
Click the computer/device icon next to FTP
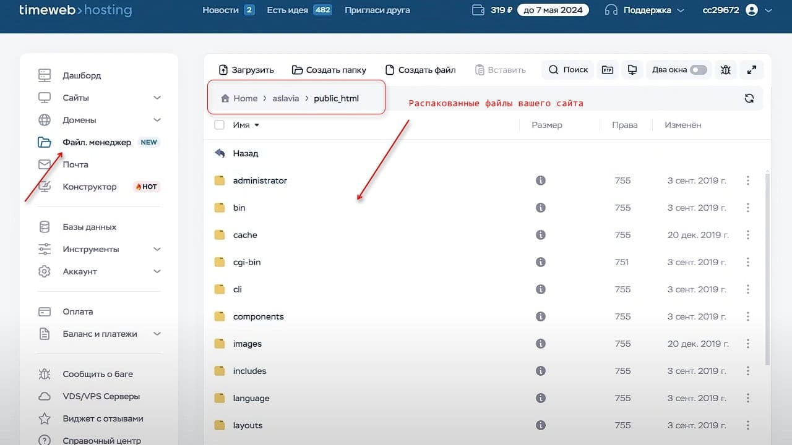(x=632, y=70)
